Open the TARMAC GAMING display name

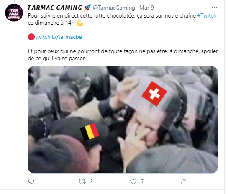(x=55, y=8)
